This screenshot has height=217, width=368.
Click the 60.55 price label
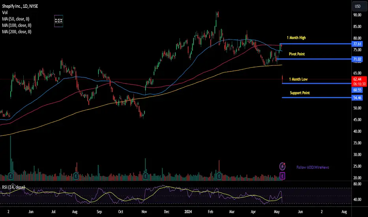(357, 90)
